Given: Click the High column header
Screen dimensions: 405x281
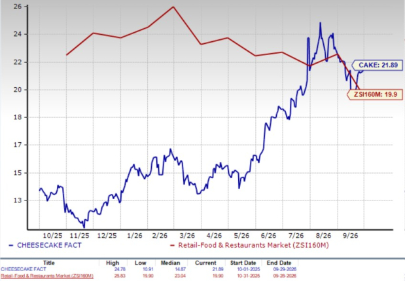Looking at the screenshot, I should (x=113, y=263).
